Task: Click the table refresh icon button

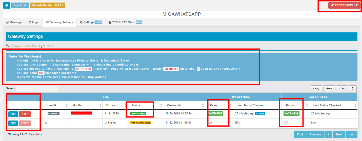Action: coord(353,89)
